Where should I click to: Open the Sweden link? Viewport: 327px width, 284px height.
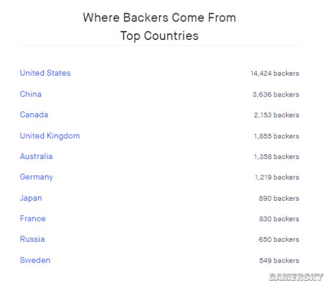point(35,260)
